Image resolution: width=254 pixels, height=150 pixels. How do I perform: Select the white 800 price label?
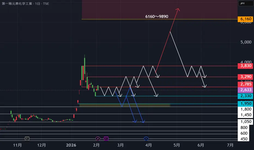pos(243,128)
